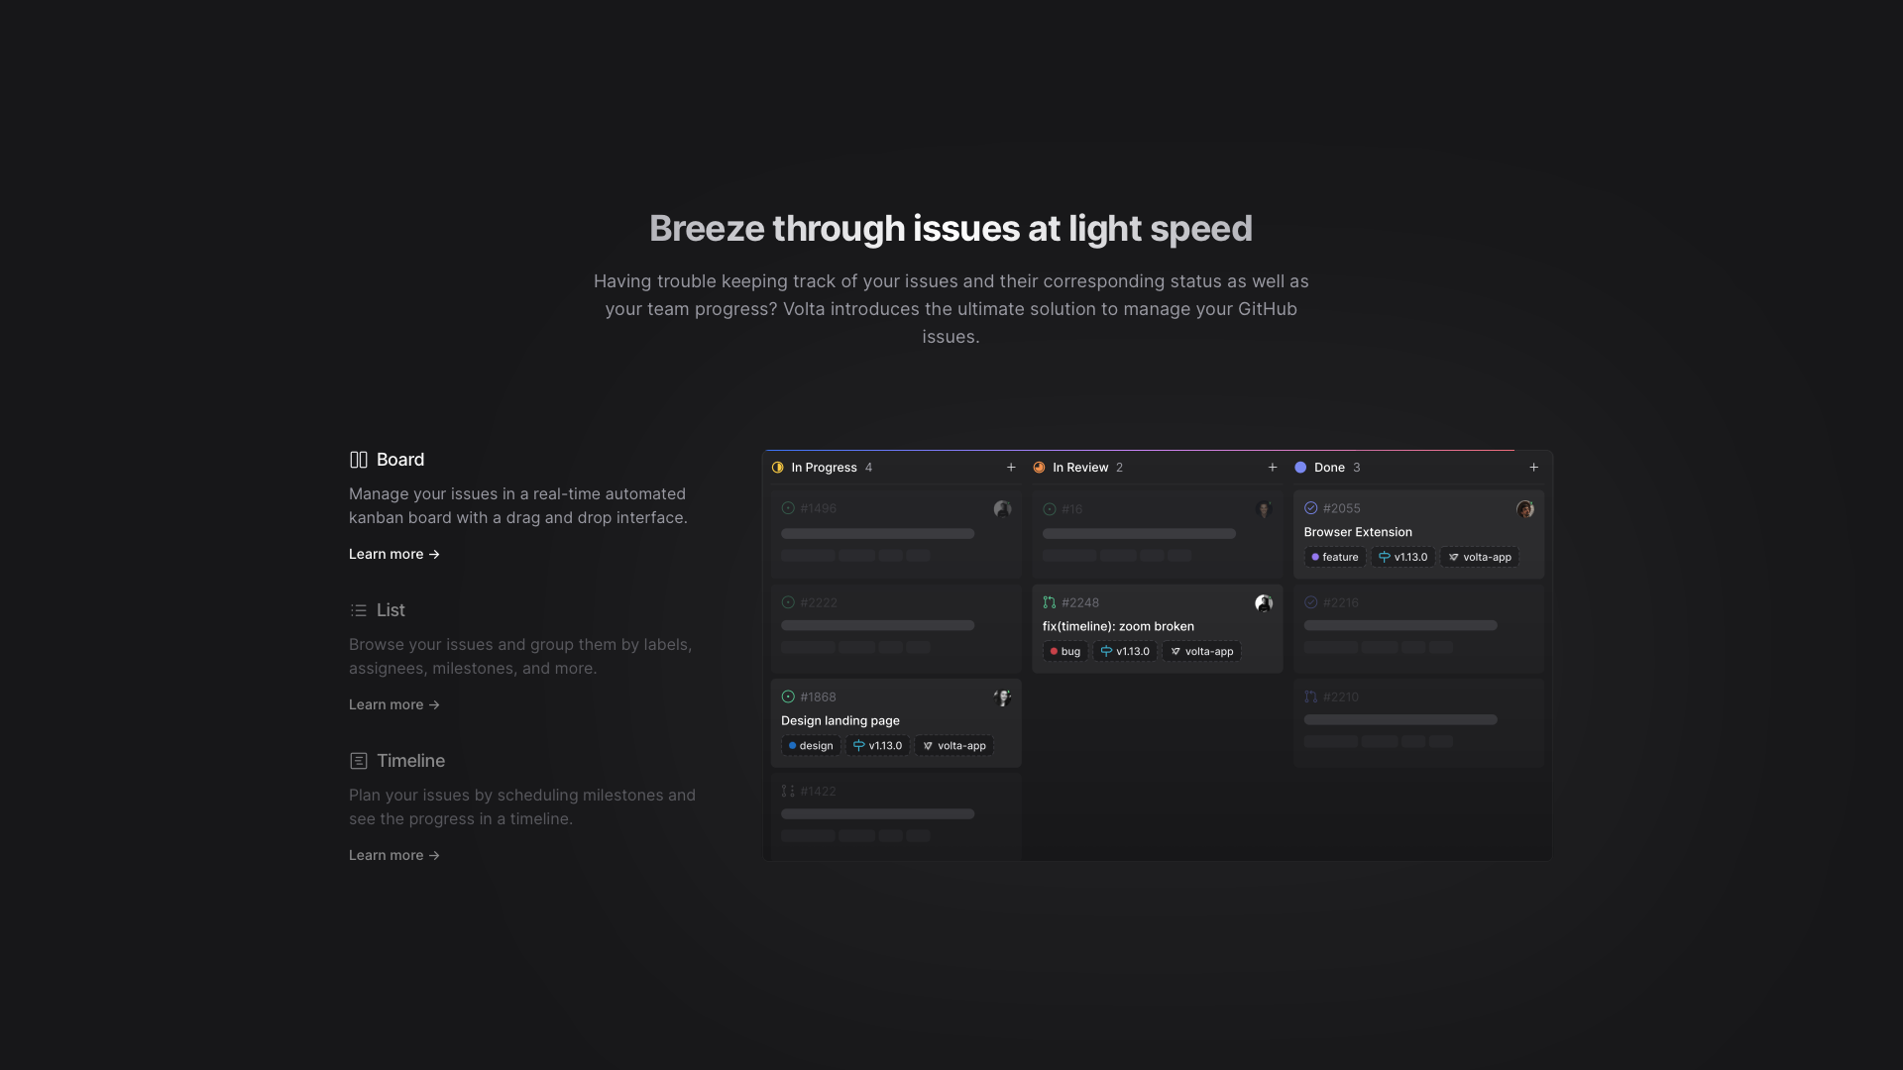Click issue number #2216
The height and width of the screenshot is (1070, 1903).
click(x=1340, y=602)
